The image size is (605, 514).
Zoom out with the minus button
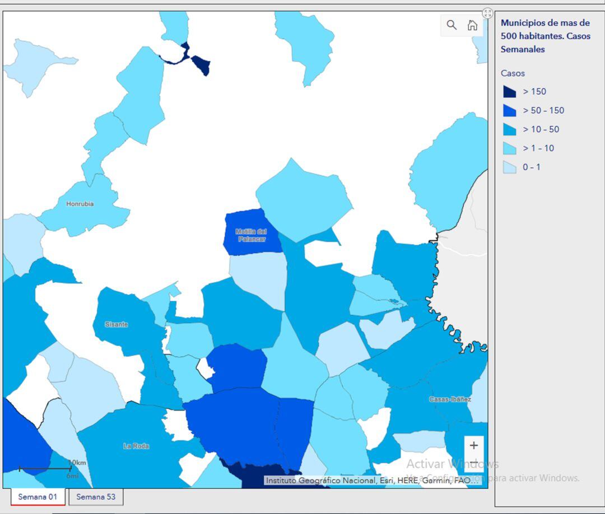(474, 463)
